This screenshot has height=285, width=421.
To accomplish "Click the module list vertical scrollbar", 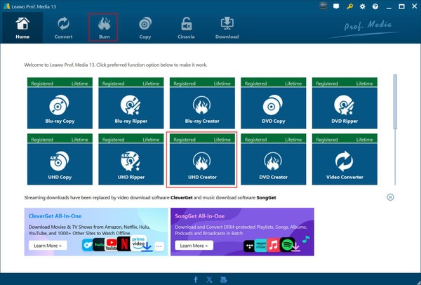I will (395, 102).
